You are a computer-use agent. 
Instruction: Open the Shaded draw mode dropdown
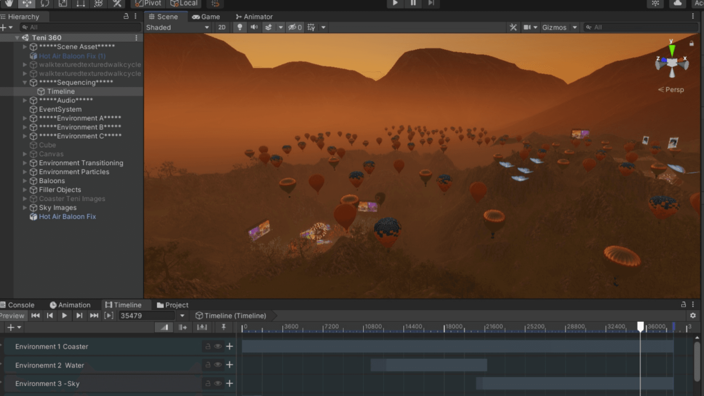(178, 27)
